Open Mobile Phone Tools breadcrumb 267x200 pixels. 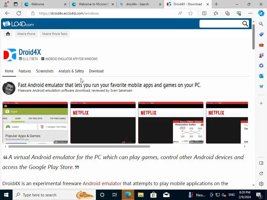point(55,34)
